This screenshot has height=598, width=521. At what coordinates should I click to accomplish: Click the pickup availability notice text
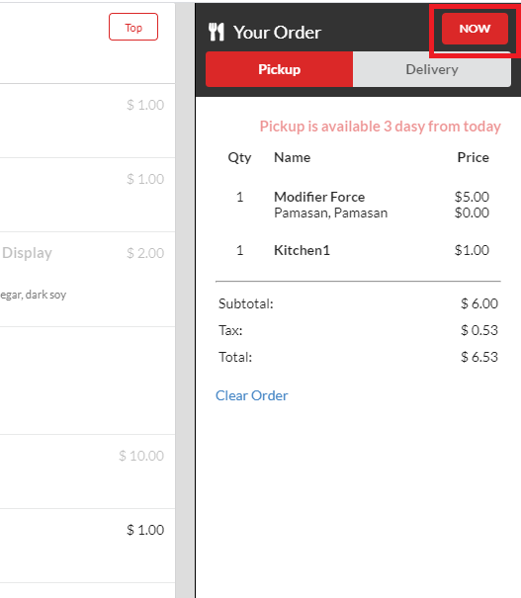[381, 127]
